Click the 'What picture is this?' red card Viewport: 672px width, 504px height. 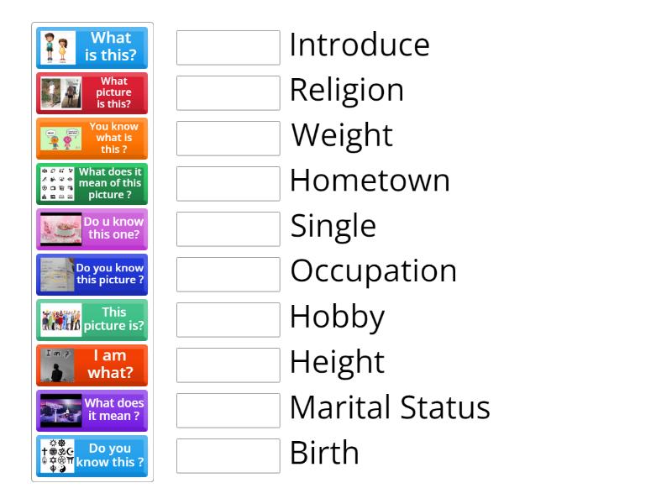[x=92, y=93]
